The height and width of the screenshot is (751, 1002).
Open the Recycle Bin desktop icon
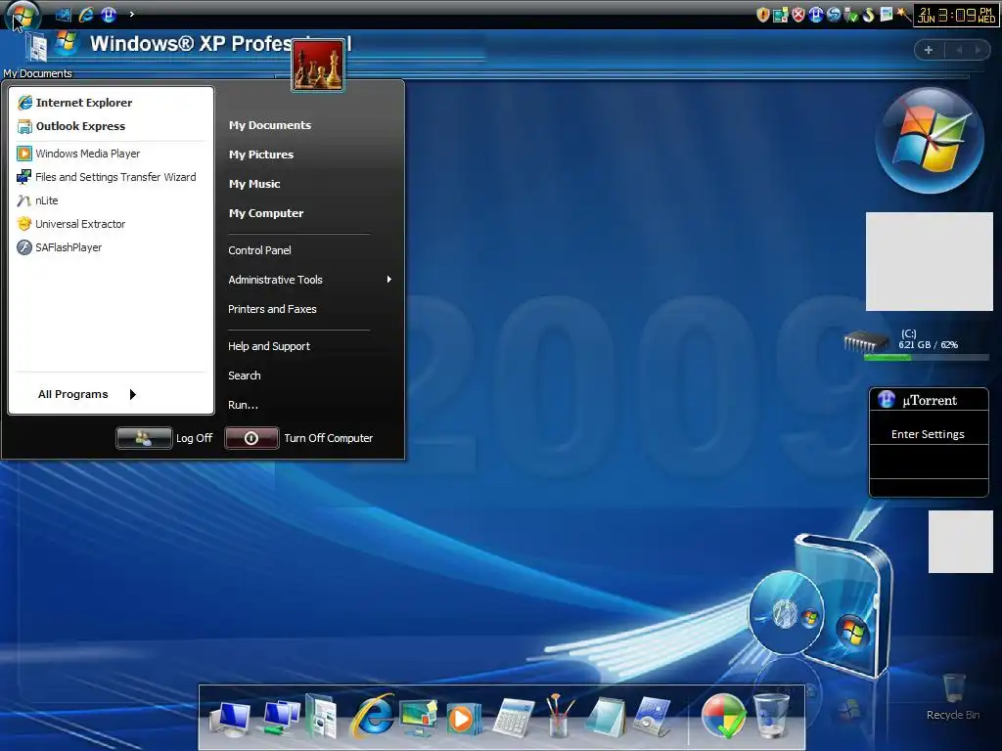tap(953, 697)
